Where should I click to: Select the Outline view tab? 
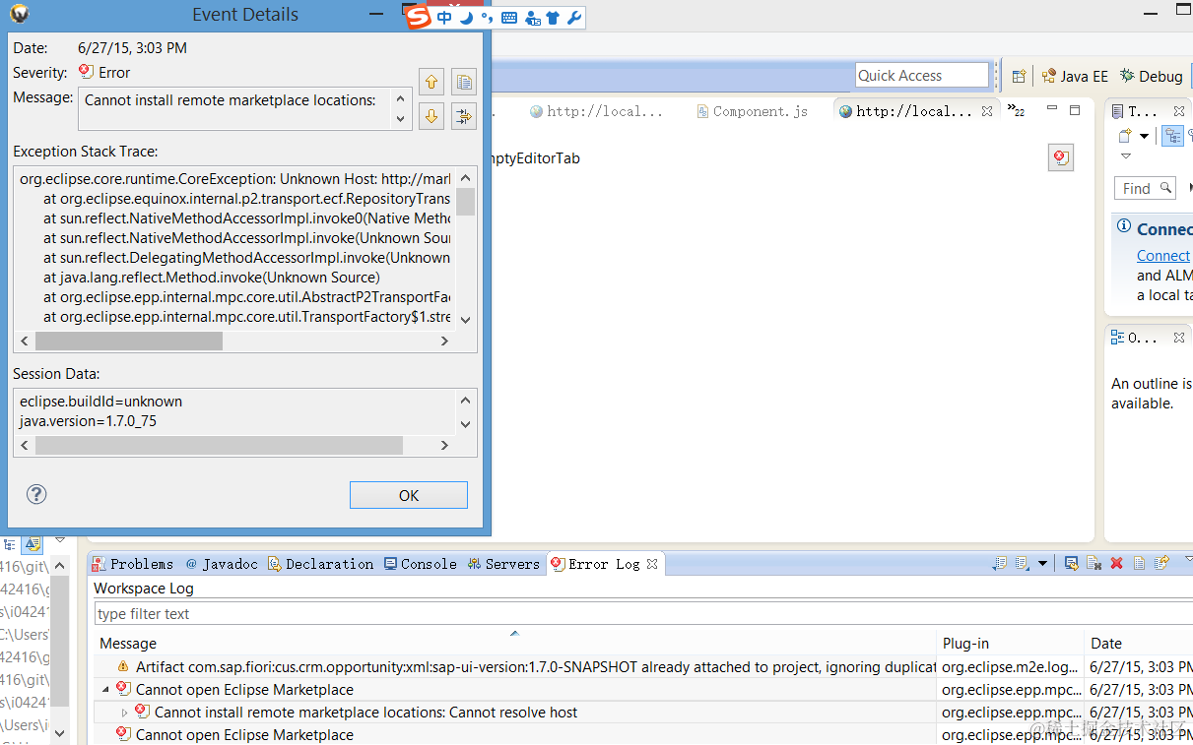[x=1135, y=338]
